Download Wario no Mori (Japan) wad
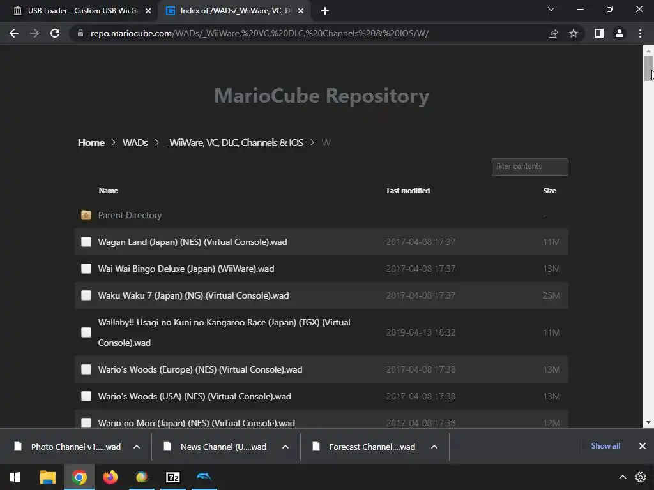The height and width of the screenshot is (490, 654). coord(197,423)
